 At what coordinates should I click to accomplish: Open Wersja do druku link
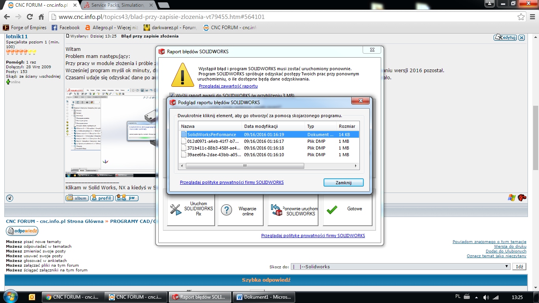510,247
